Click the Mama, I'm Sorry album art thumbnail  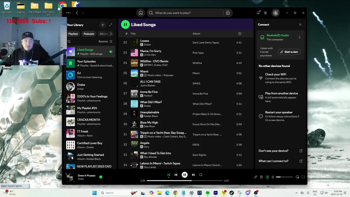tap(134, 53)
